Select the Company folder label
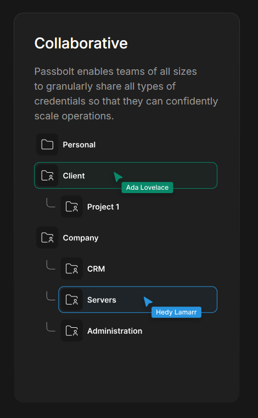Image resolution: width=258 pixels, height=418 pixels. coord(81,238)
